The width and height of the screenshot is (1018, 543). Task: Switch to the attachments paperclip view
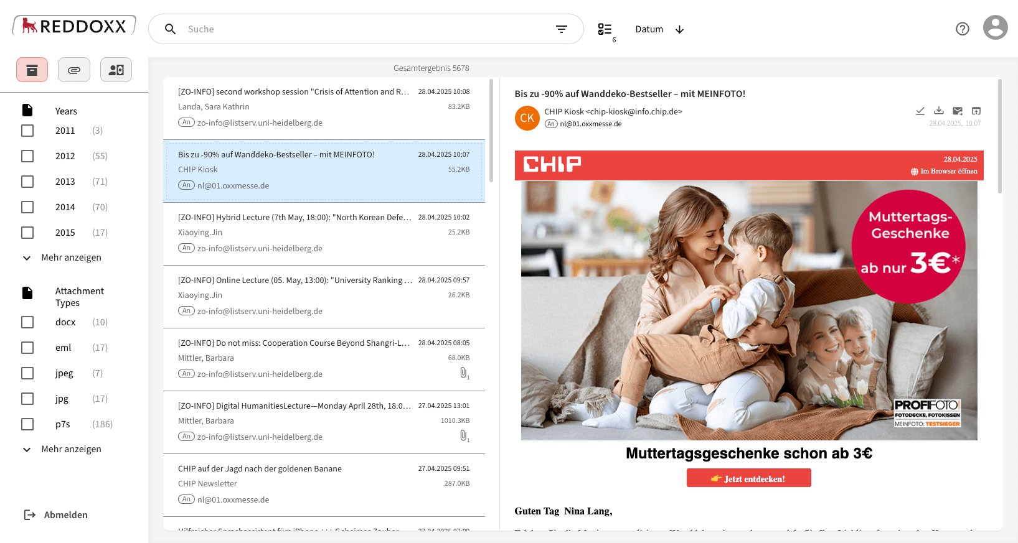click(x=74, y=70)
